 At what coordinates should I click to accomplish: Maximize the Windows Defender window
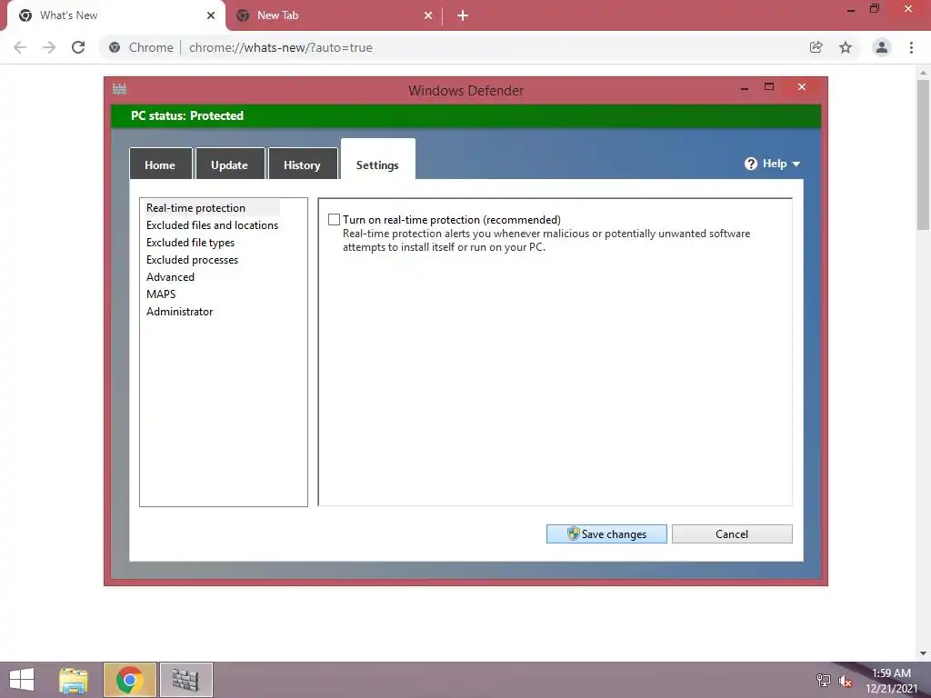click(x=769, y=86)
